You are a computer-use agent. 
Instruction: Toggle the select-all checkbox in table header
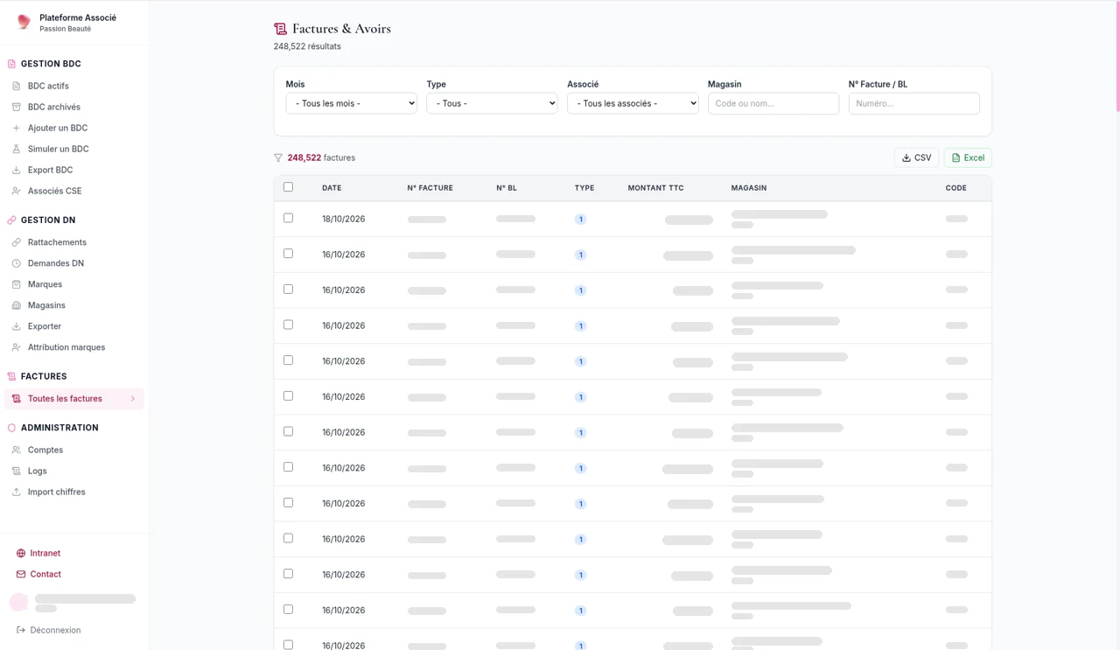coord(288,187)
